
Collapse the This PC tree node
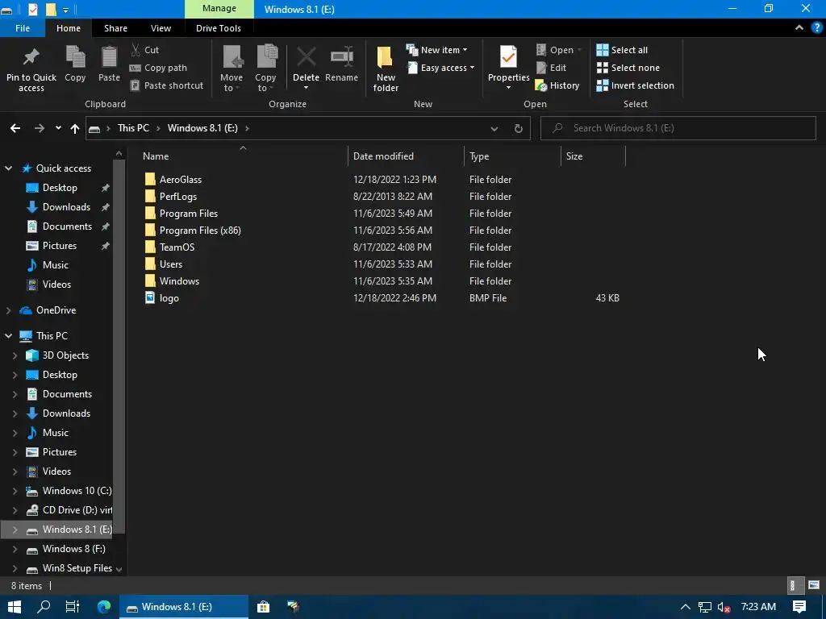pos(8,336)
